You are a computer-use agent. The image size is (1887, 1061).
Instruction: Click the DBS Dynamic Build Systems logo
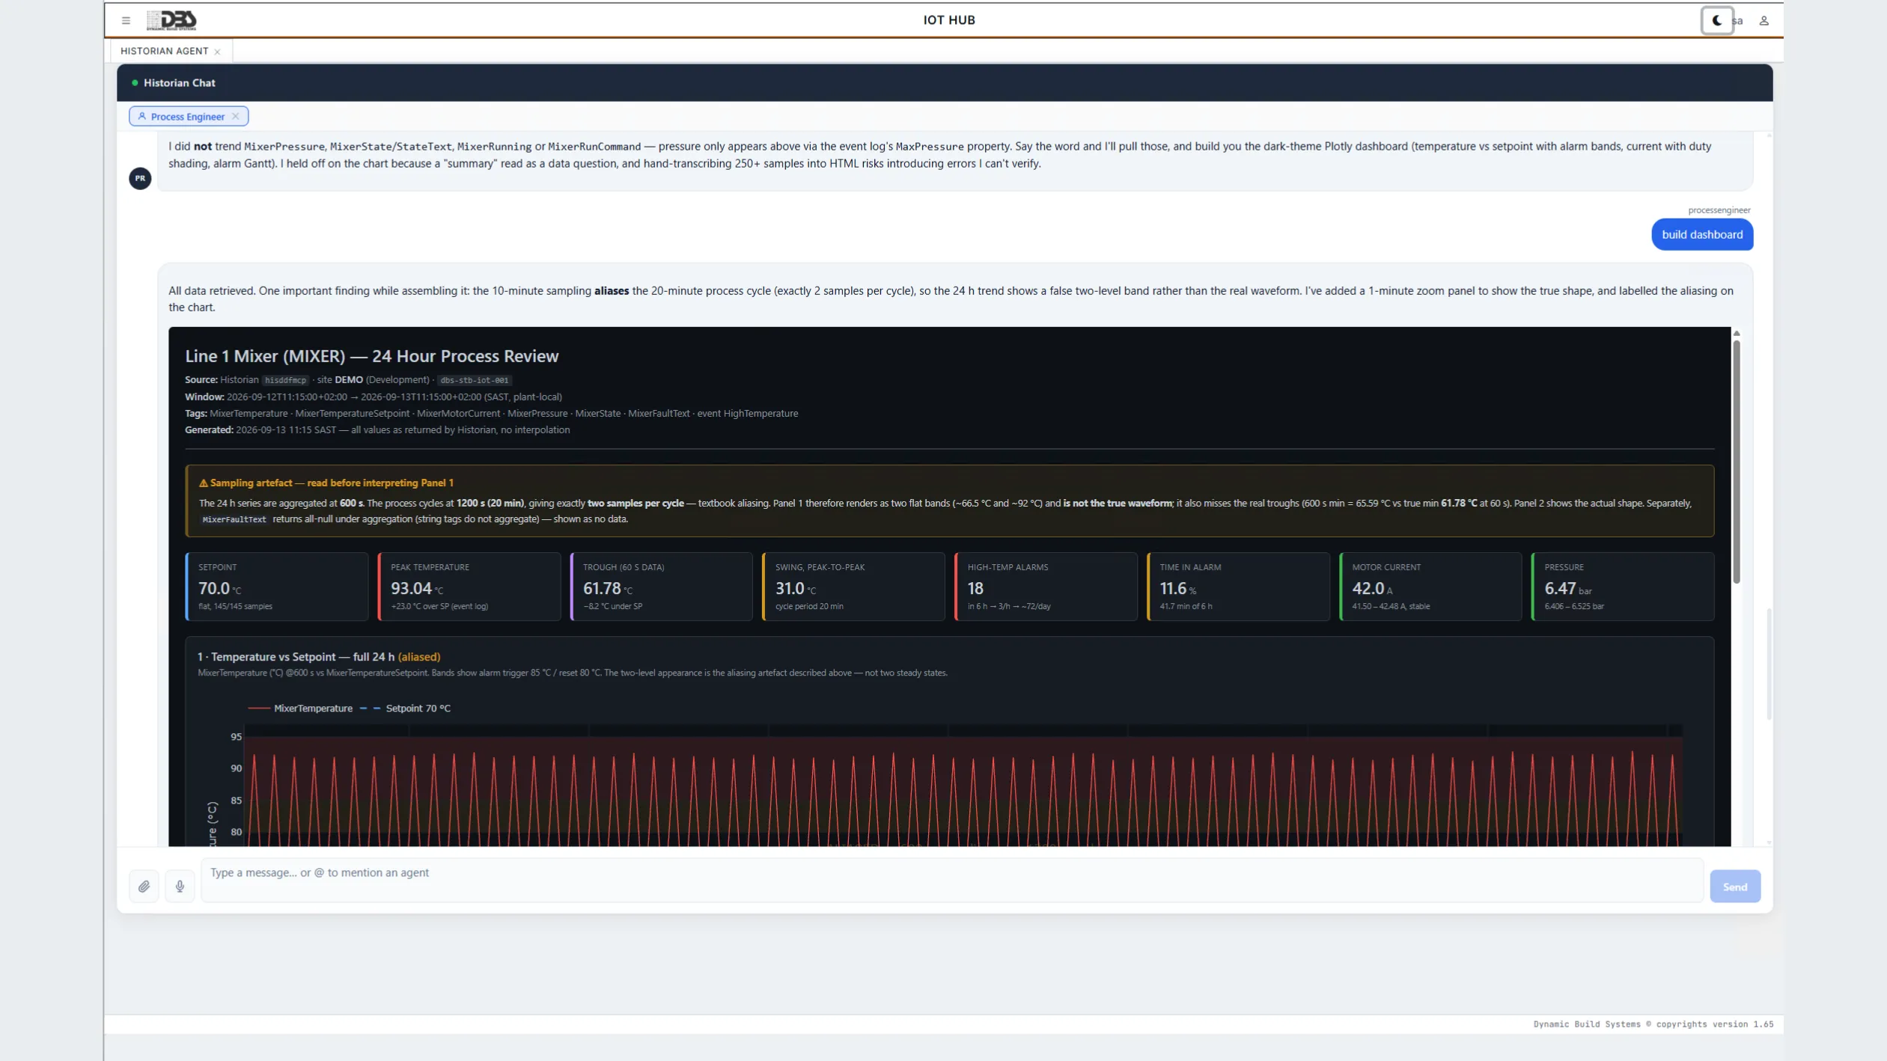[x=171, y=20]
